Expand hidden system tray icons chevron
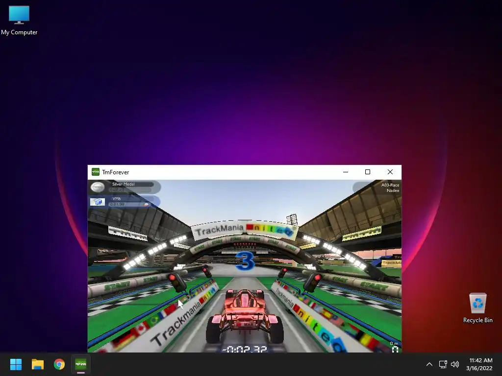 (x=429, y=364)
